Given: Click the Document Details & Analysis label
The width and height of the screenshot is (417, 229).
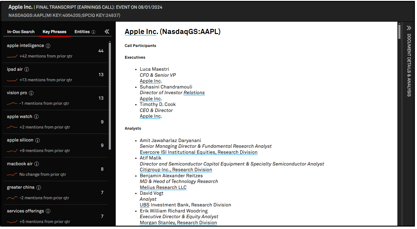Looking at the screenshot, I should point(409,65).
